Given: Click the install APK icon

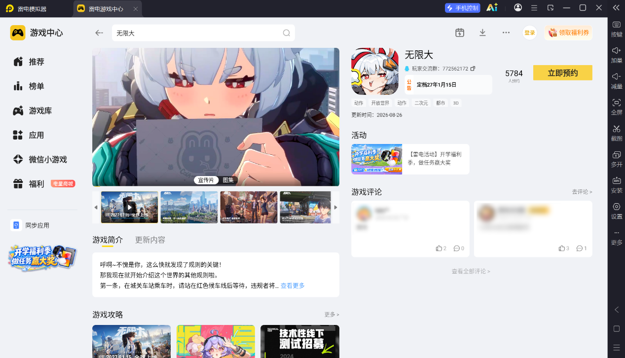Looking at the screenshot, I should [617, 184].
